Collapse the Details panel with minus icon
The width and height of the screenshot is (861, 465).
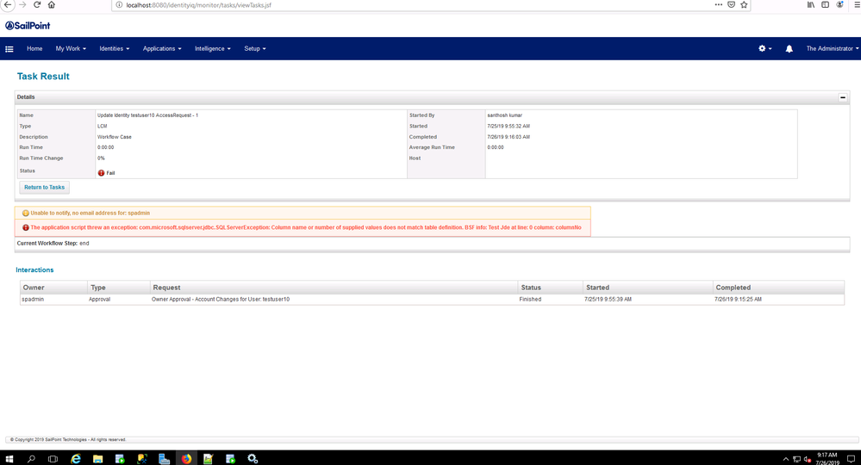(843, 97)
